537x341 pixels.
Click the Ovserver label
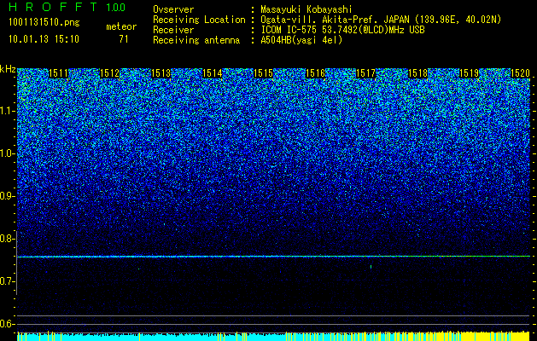coord(173,9)
